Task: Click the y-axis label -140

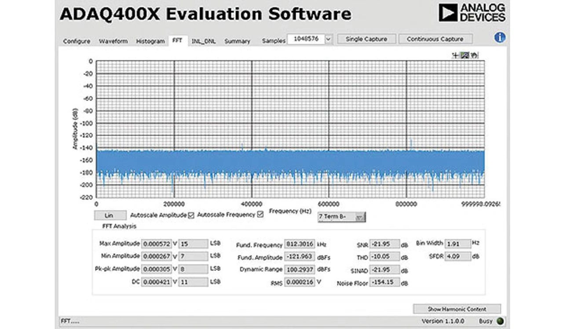Action: [x=87, y=148]
